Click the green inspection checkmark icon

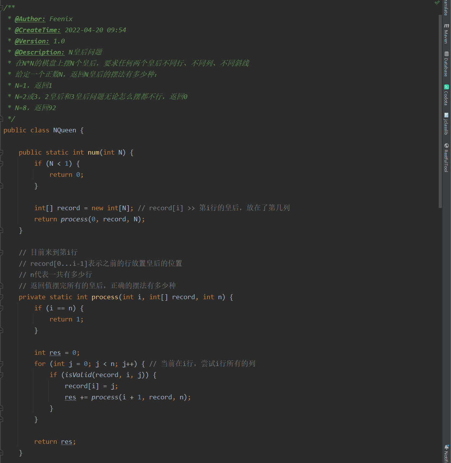(437, 3)
